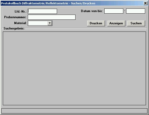Close the Protokollbuch Suchen/Drucken dialog

click(145, 3)
